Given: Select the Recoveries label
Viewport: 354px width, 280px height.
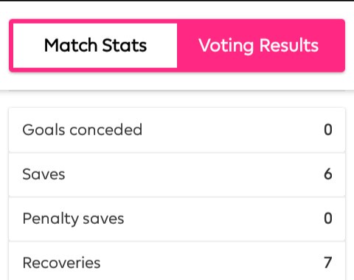Looking at the screenshot, I should (x=61, y=263).
